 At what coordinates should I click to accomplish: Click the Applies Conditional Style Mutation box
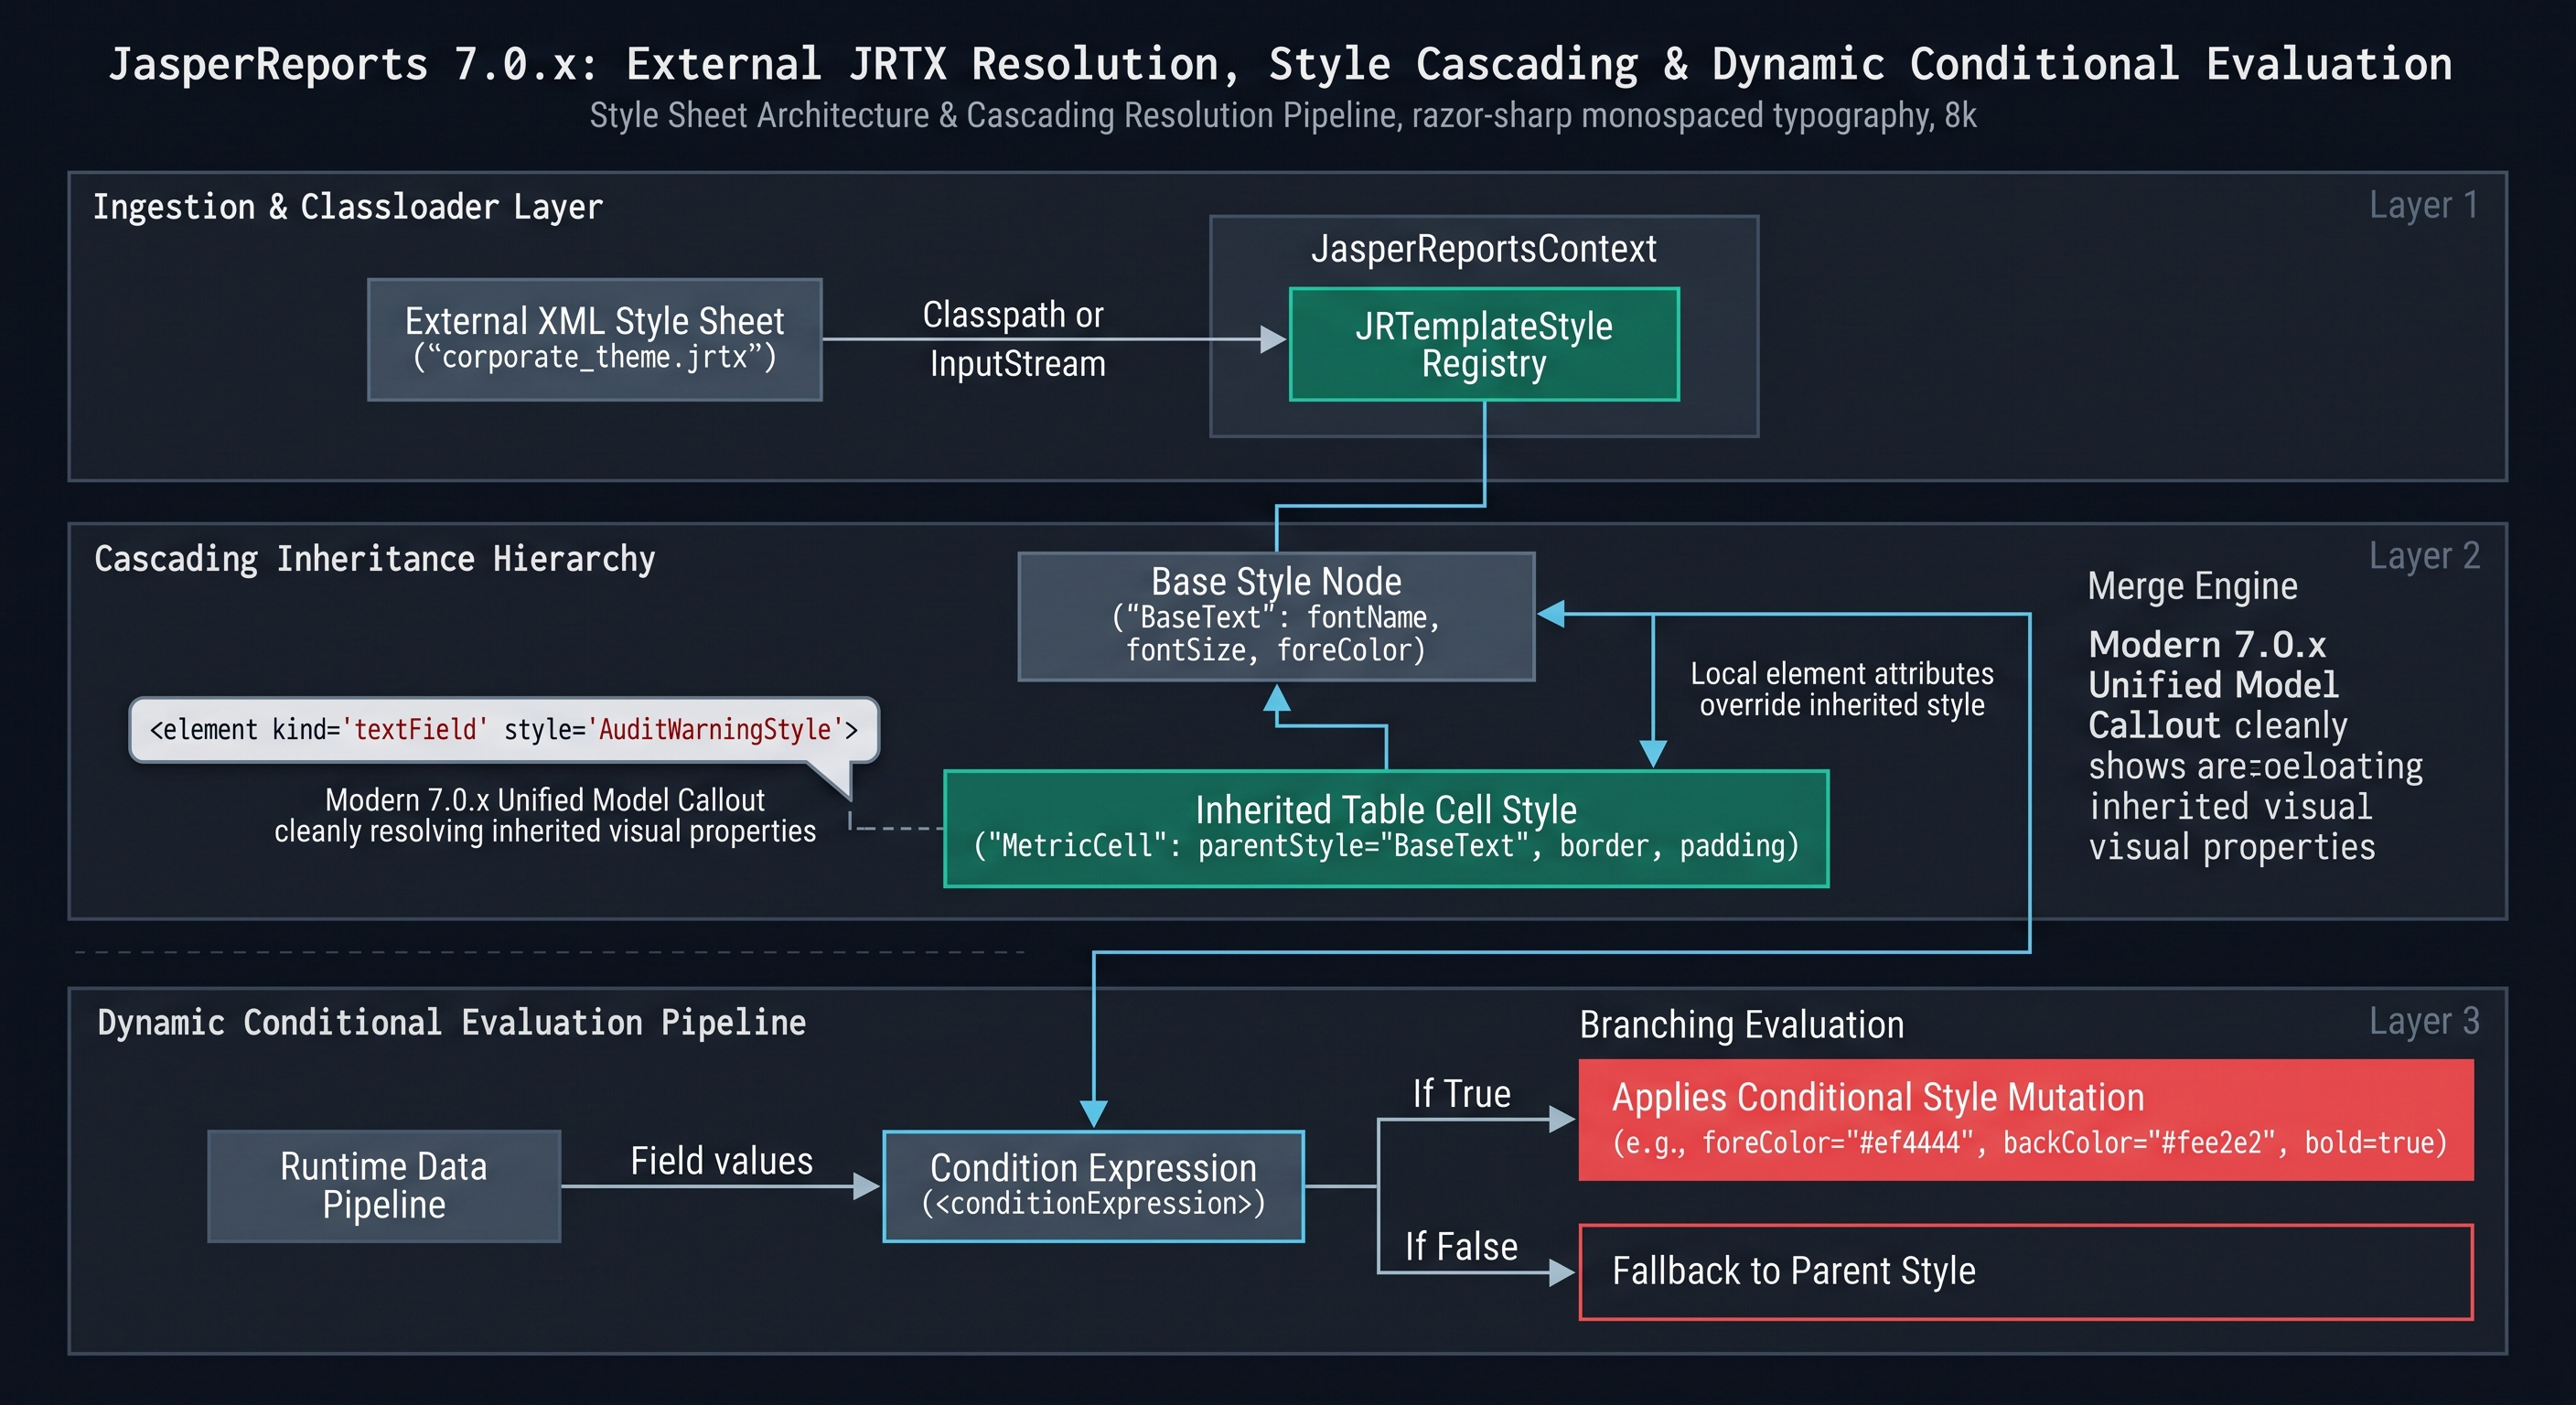[2026, 1120]
